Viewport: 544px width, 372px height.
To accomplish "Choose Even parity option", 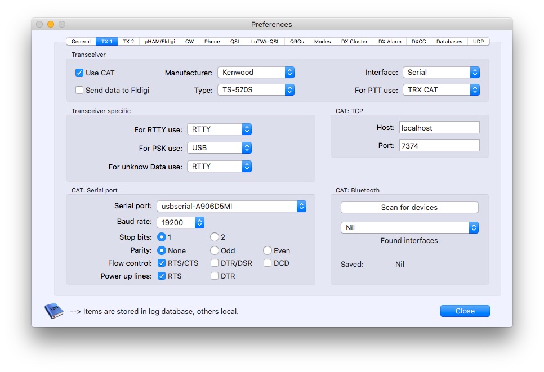I will [267, 250].
